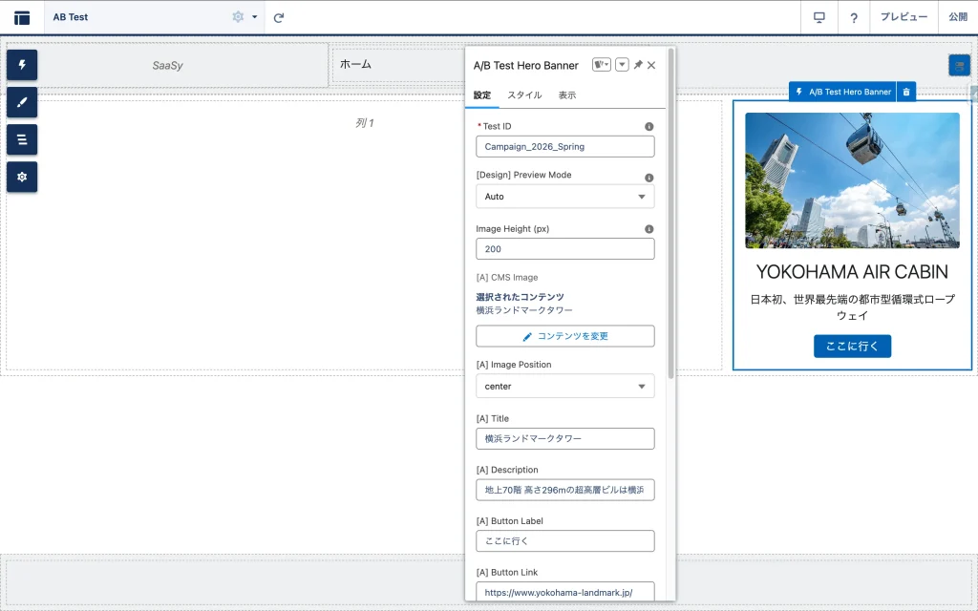This screenshot has height=611, width=978.
Task: Show info tooltip for Test ID
Action: [648, 126]
